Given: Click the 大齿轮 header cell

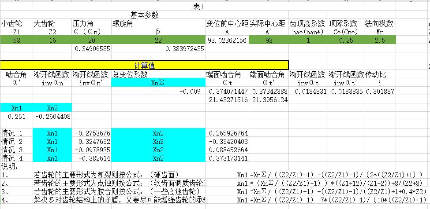Looking at the screenshot, I should [52, 23].
